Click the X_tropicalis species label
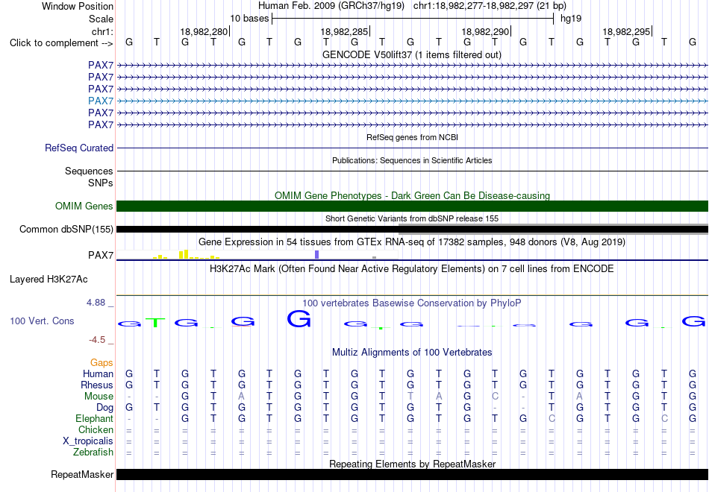Image resolution: width=709 pixels, height=492 pixels. click(88, 441)
